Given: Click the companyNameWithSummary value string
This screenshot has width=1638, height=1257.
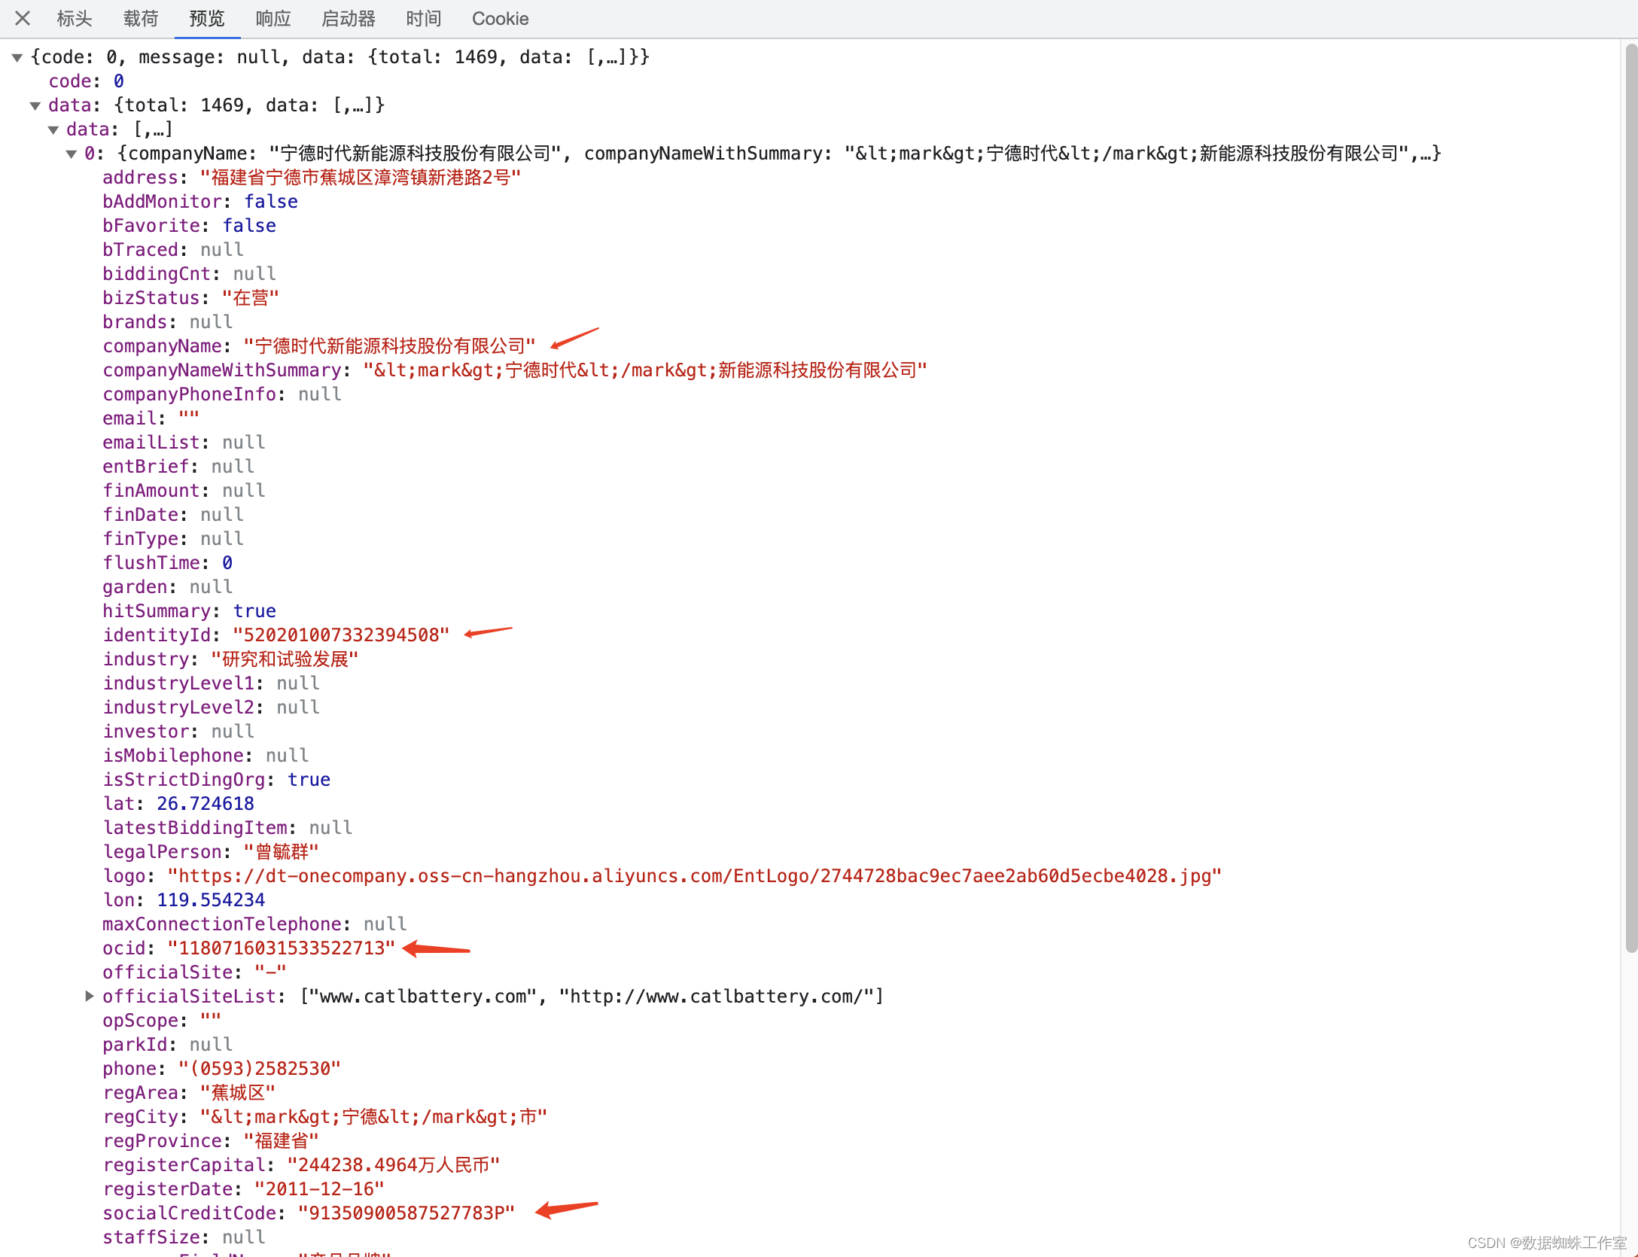Looking at the screenshot, I should (x=645, y=370).
